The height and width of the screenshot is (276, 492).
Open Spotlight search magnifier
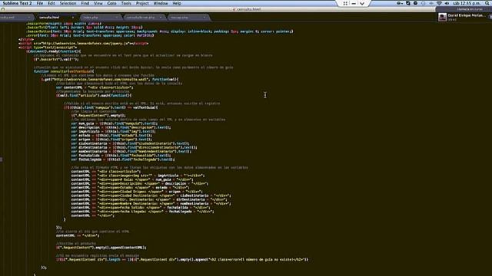pos(487,3)
